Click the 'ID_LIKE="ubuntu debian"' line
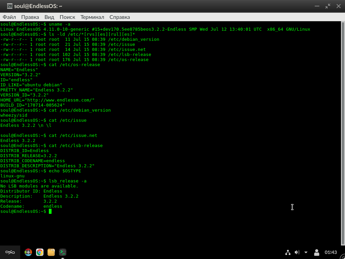345x259 pixels. [x=31, y=85]
